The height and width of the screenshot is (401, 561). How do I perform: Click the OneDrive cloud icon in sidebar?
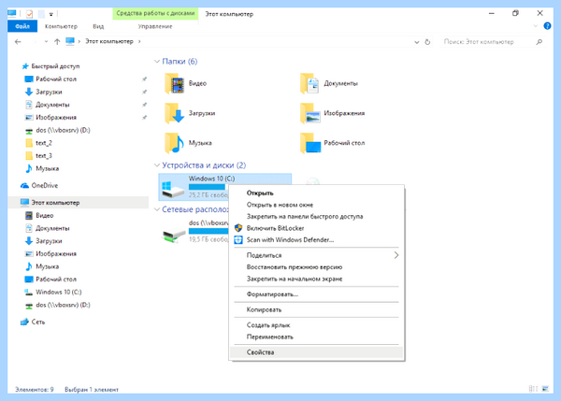[x=24, y=185]
